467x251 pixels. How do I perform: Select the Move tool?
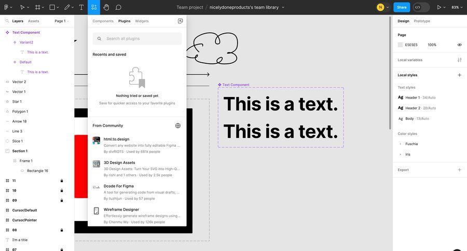pyautogui.click(x=22, y=7)
